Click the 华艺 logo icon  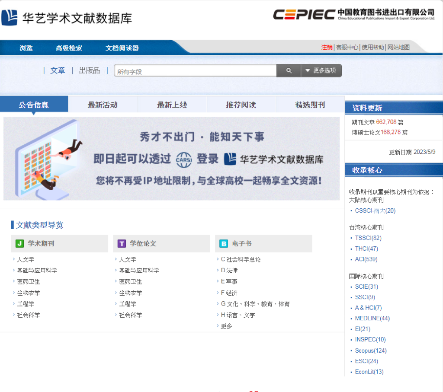pos(10,16)
